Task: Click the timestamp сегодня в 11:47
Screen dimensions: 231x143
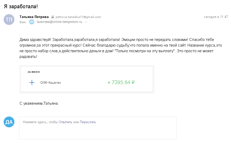Action: point(216,17)
